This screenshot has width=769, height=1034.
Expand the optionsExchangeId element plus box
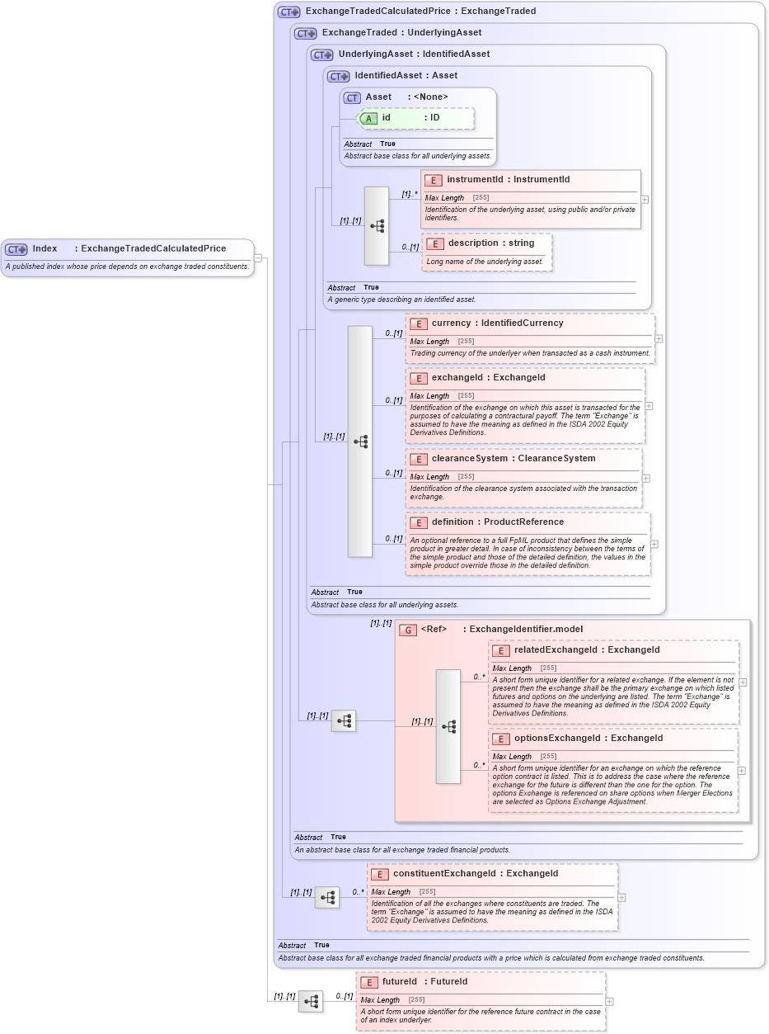741,771
